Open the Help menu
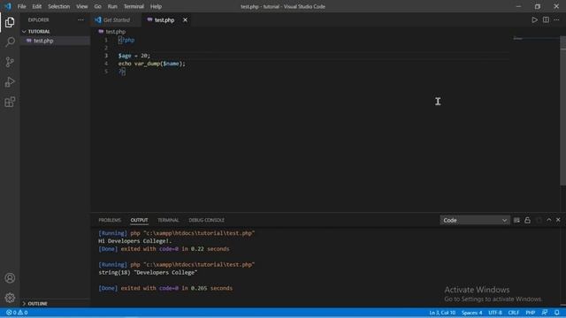The image size is (566, 318). tap(156, 6)
